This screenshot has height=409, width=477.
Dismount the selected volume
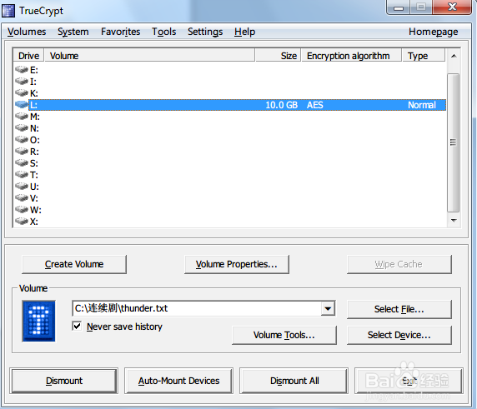(64, 381)
